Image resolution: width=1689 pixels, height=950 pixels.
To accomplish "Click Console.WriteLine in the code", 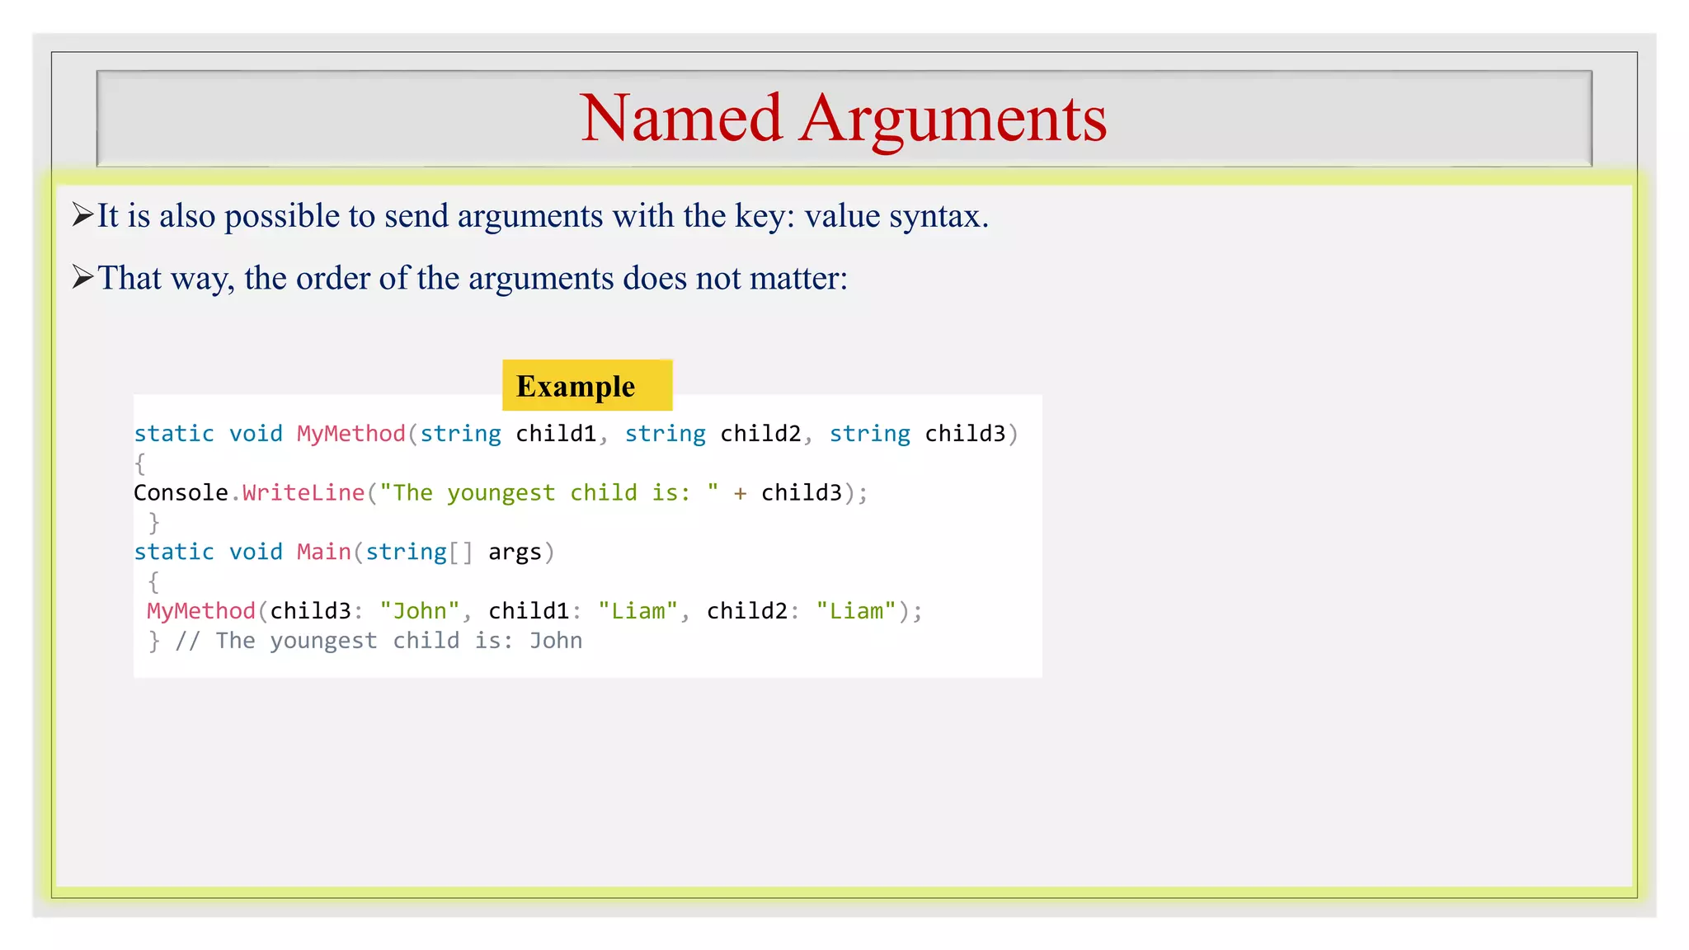I will coord(248,493).
